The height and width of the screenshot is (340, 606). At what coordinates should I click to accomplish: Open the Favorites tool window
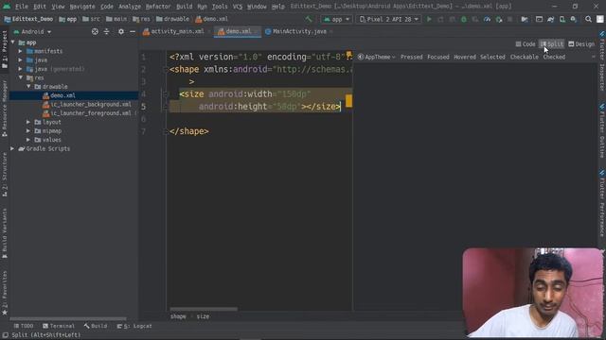point(4,293)
